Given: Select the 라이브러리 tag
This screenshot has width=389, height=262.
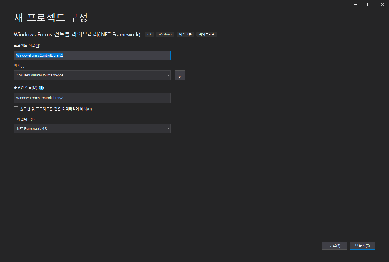Looking at the screenshot, I should (207, 34).
